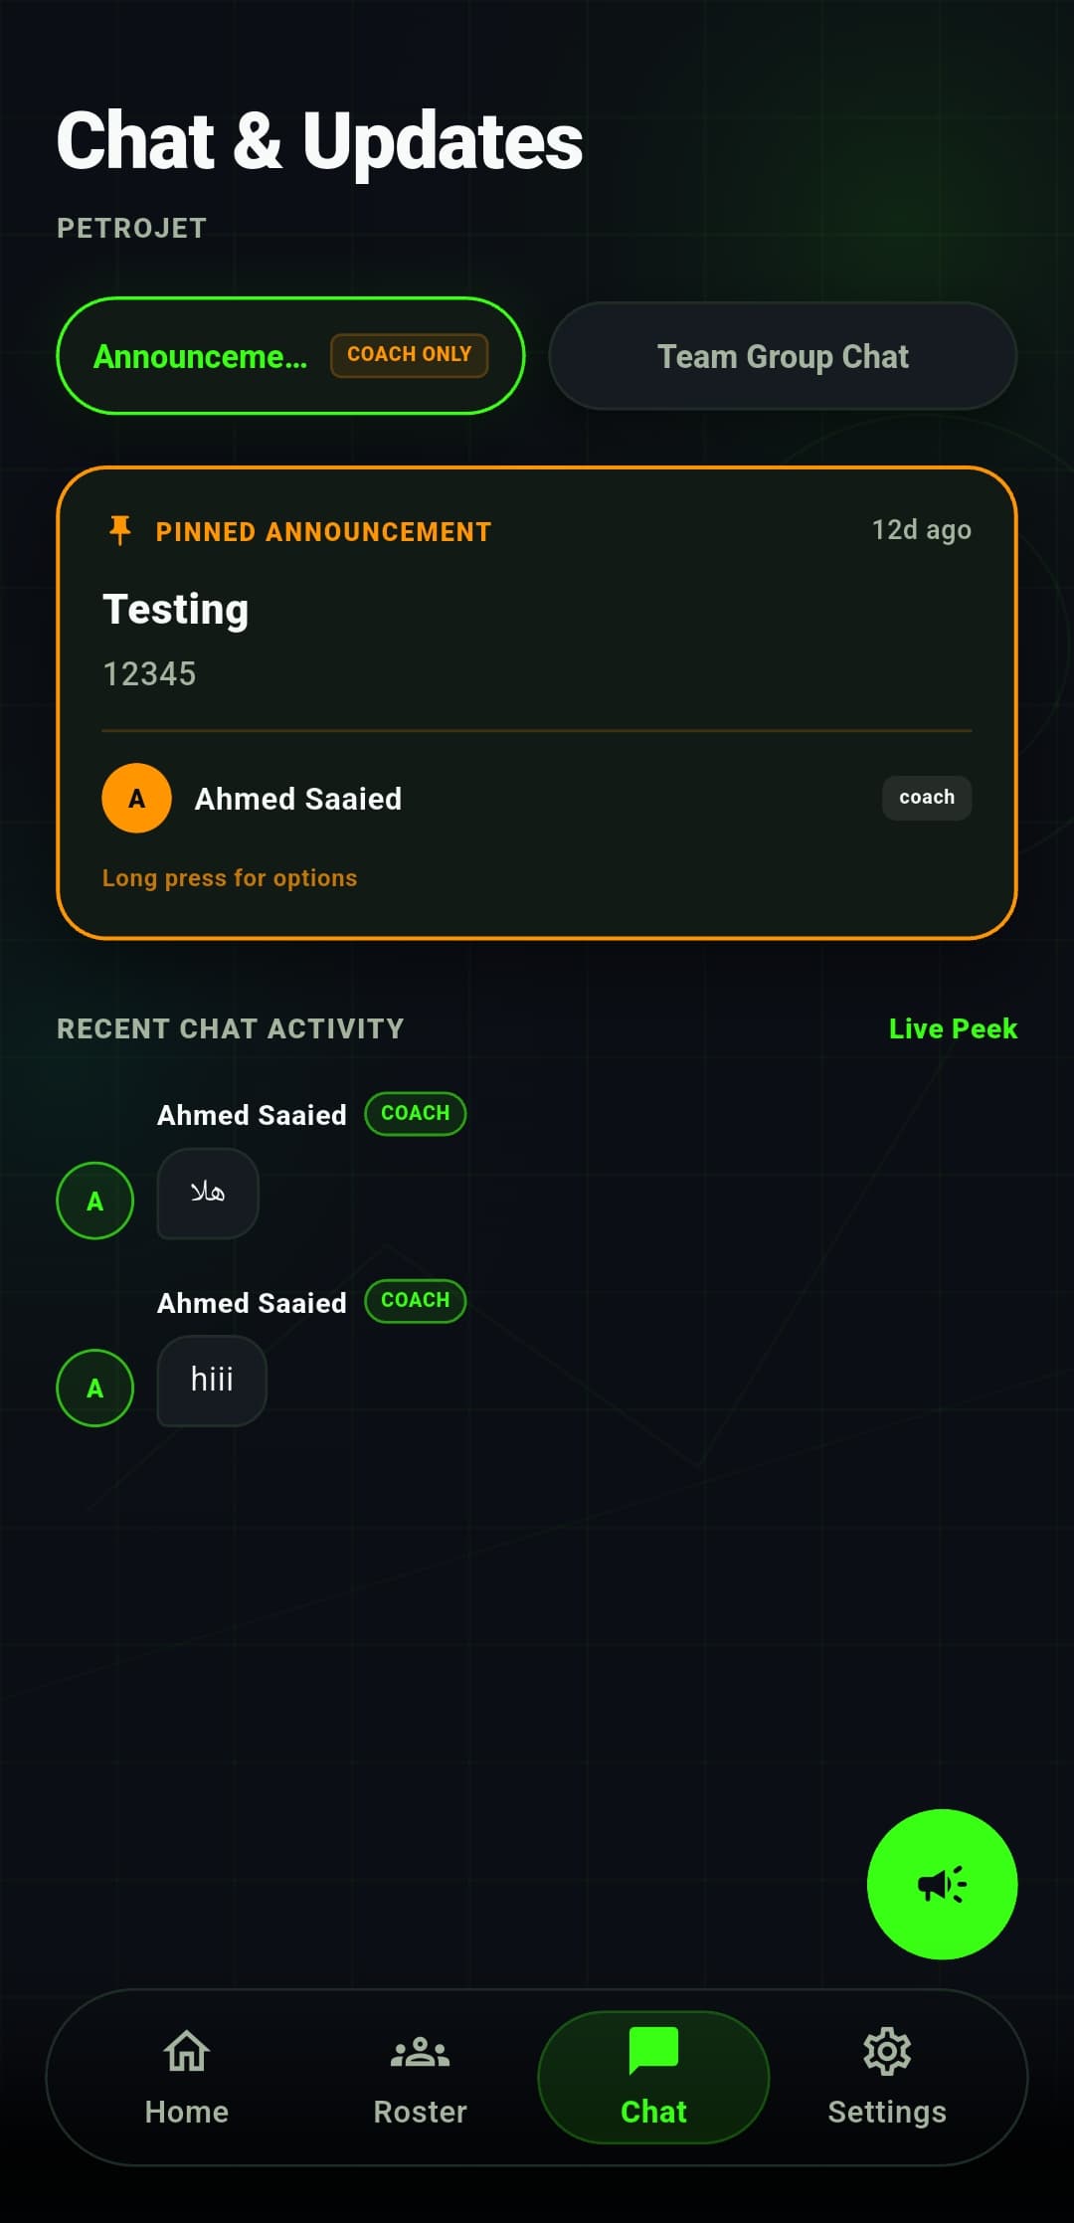Click the COACH ONLY badge
This screenshot has width=1074, height=2223.
[x=409, y=355]
